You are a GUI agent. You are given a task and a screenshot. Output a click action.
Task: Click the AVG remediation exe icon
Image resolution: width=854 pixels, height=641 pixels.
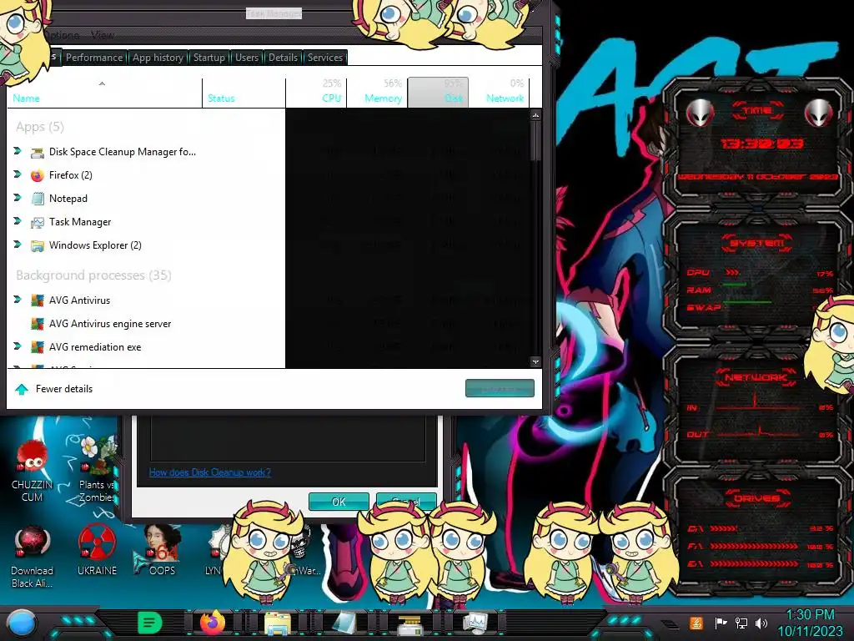[x=37, y=347]
